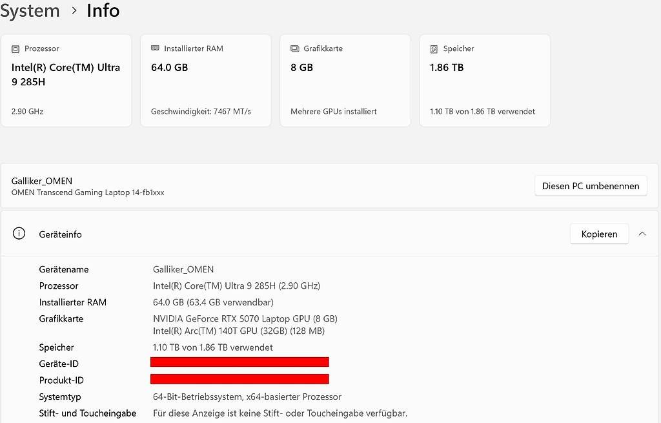Click the Geräteinfo info circle icon

19,233
